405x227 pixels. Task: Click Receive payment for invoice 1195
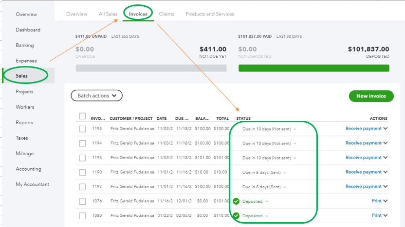click(364, 157)
